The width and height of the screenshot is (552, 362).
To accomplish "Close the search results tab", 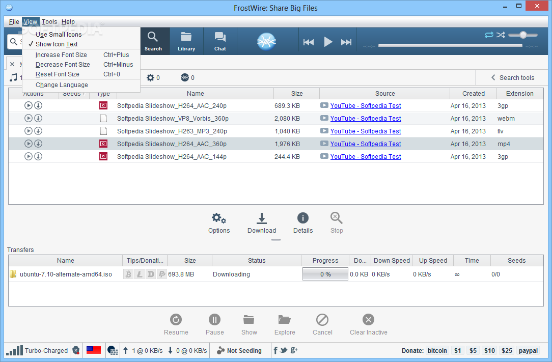I will [x=12, y=64].
